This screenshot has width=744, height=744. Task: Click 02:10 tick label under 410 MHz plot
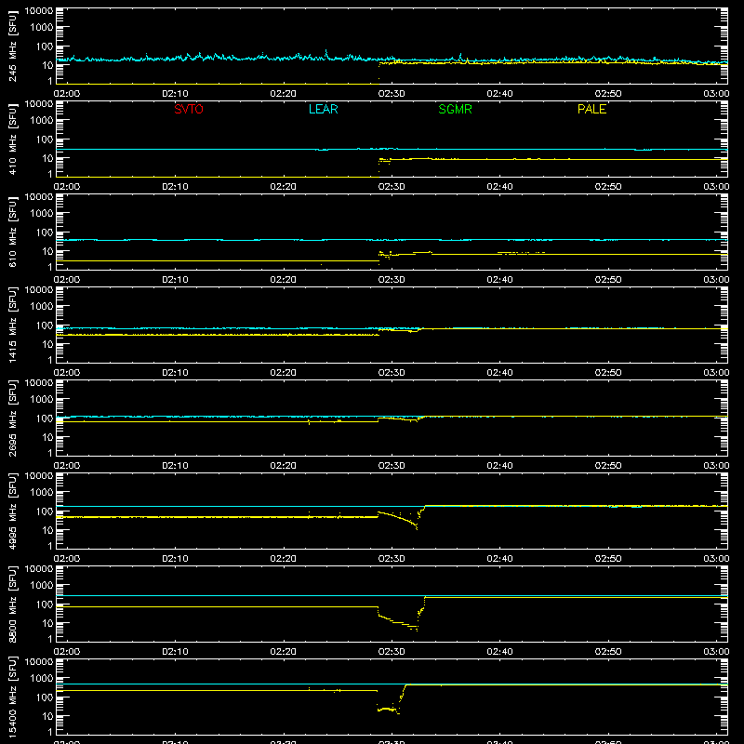[x=175, y=187]
